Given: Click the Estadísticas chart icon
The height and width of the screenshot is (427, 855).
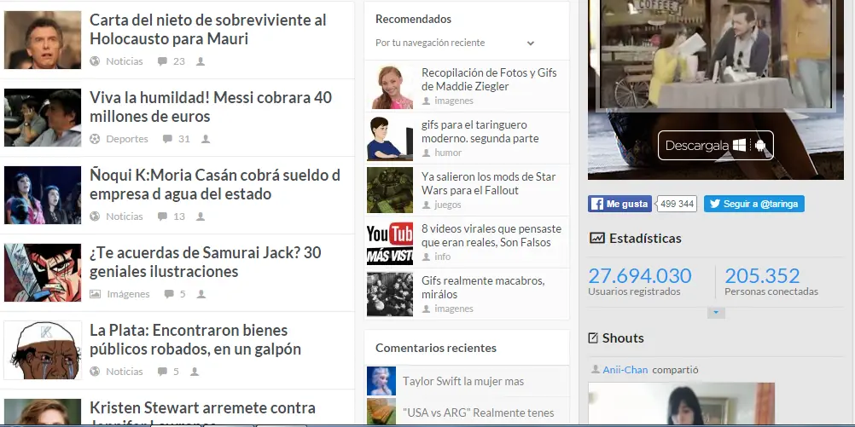Looking at the screenshot, I should pyautogui.click(x=597, y=238).
